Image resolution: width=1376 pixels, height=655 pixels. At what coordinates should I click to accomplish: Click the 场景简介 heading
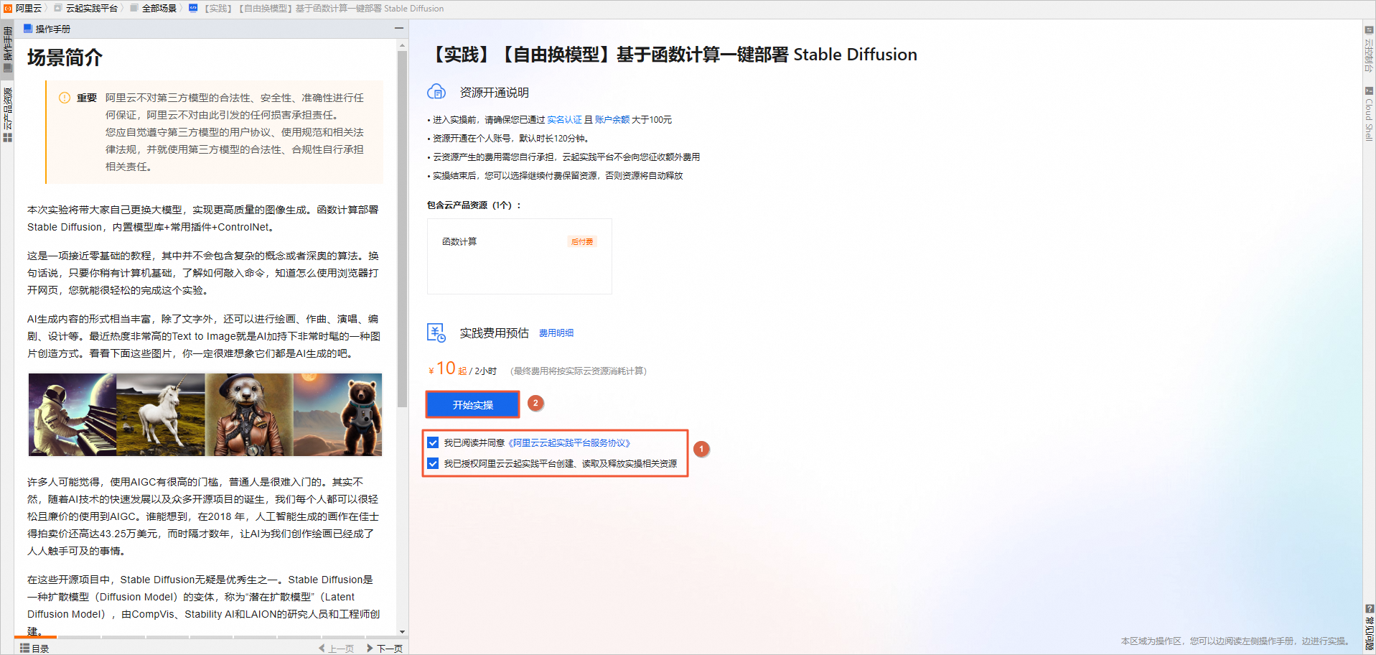point(65,57)
